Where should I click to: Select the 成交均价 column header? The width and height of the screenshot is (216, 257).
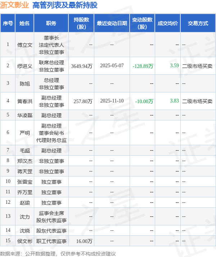tap(168, 23)
